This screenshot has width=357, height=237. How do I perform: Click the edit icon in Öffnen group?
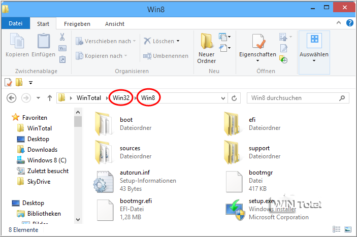pyautogui.click(x=284, y=48)
